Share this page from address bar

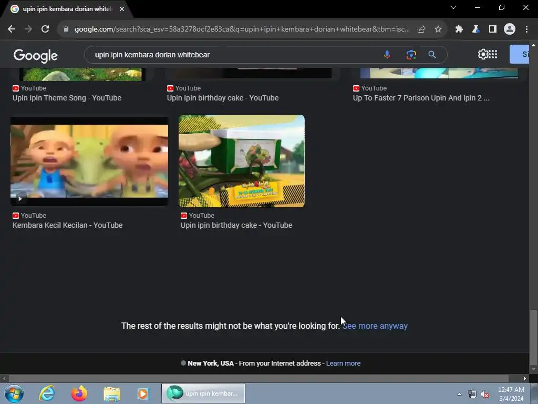[421, 29]
